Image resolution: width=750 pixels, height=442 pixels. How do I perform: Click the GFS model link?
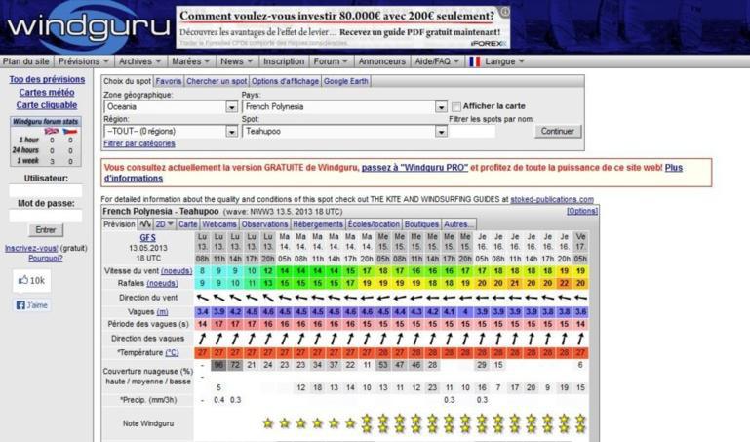coord(148,237)
